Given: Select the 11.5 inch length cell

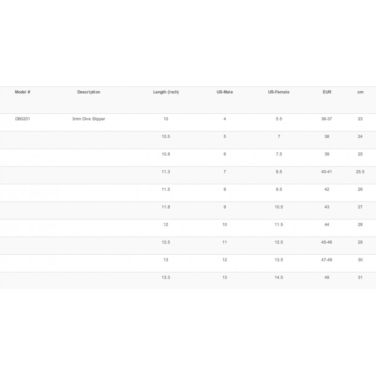Looking at the screenshot, I should click(x=166, y=189).
